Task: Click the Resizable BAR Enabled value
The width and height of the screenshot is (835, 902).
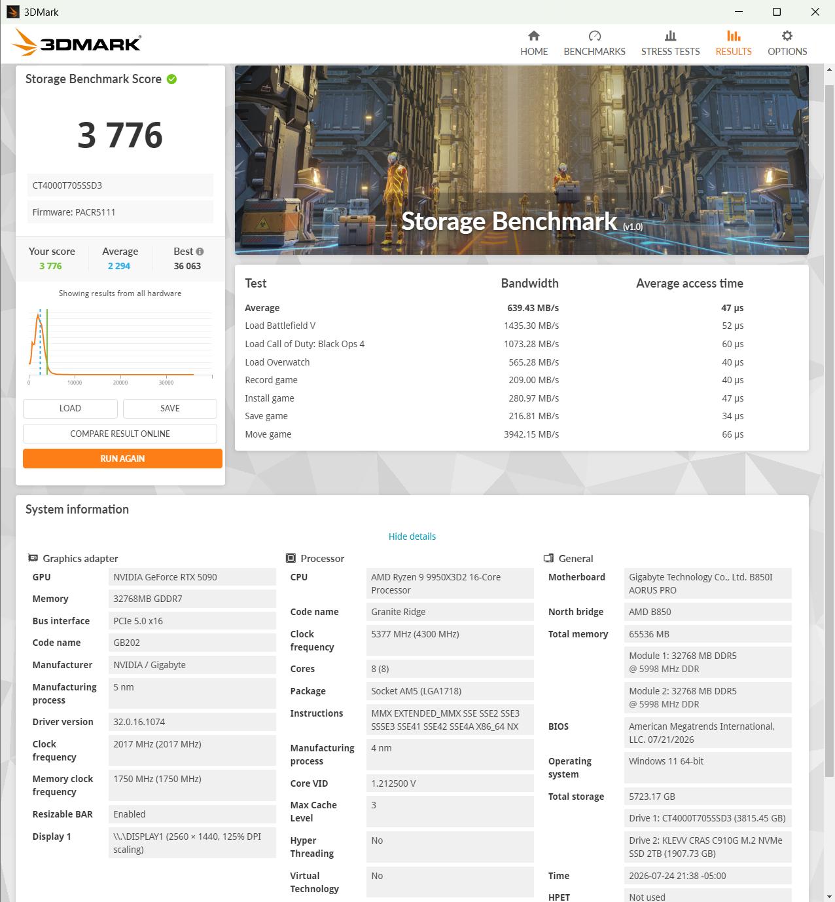Action: 192,814
